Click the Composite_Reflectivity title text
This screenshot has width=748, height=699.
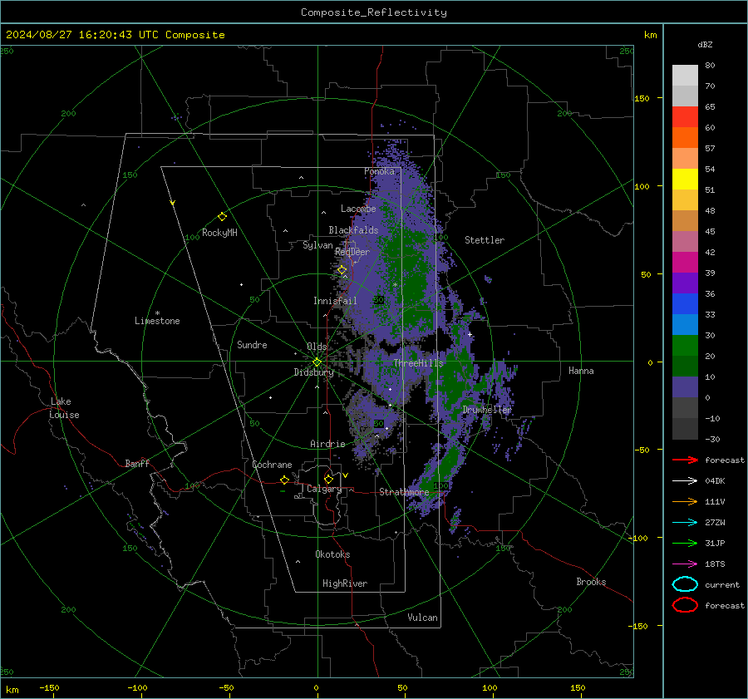374,12
